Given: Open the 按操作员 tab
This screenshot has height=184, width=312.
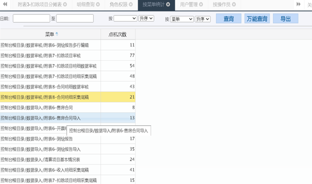Looking at the screenshot, I should coord(222,4).
